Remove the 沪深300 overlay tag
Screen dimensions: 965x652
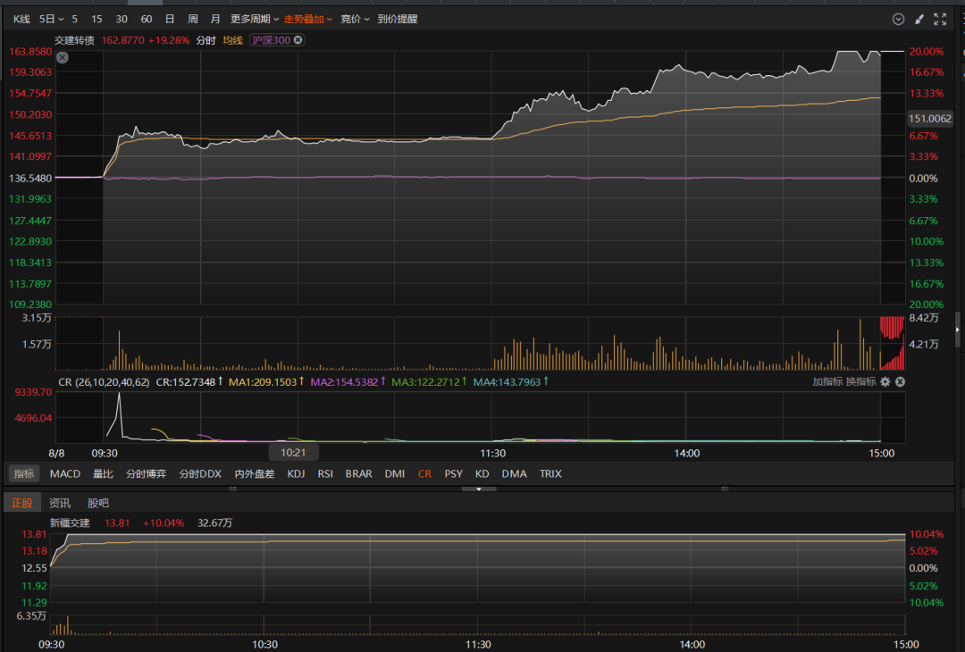click(298, 40)
